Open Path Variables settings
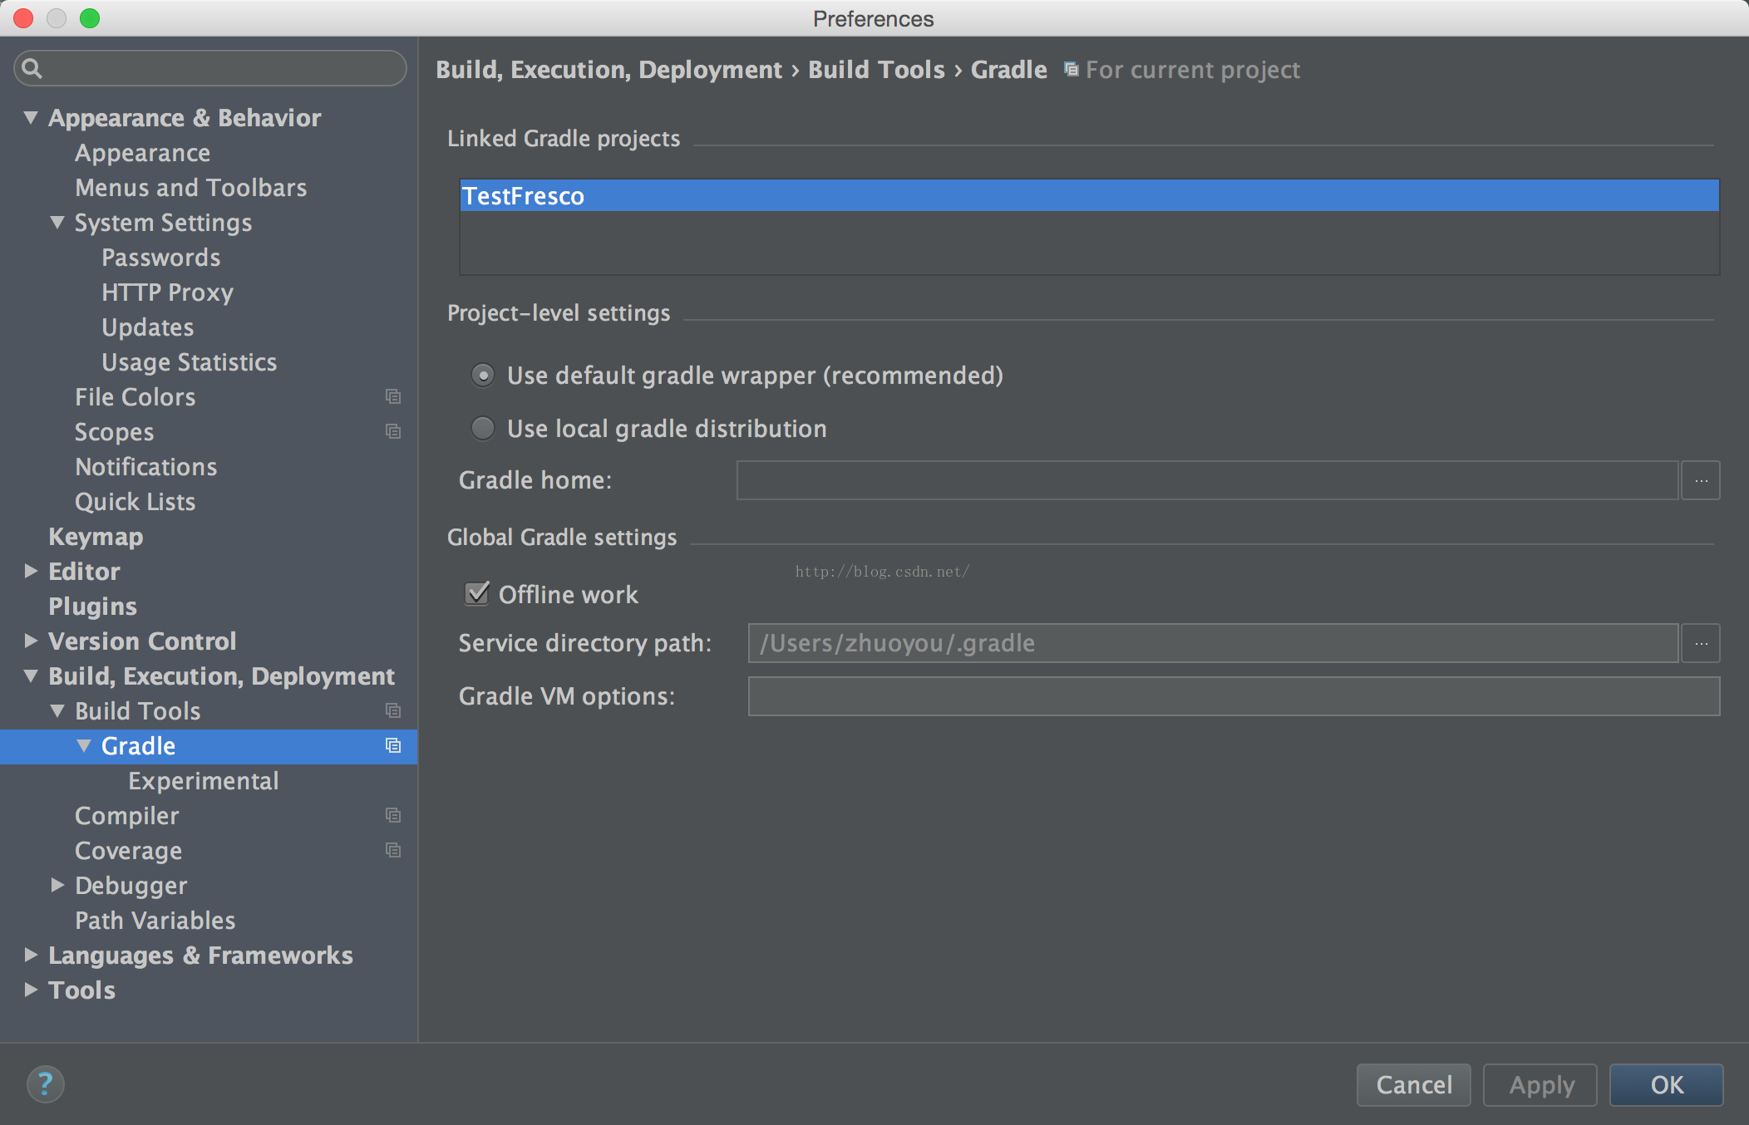 coord(155,921)
